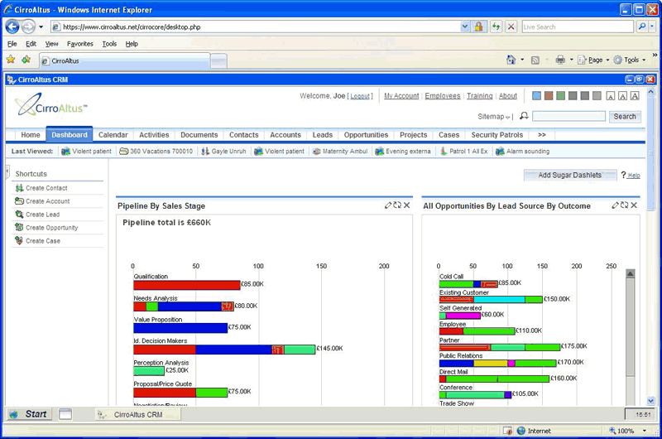Image resolution: width=662 pixels, height=439 pixels.
Task: Open the Favorites menu in menu bar
Action: pos(80,44)
